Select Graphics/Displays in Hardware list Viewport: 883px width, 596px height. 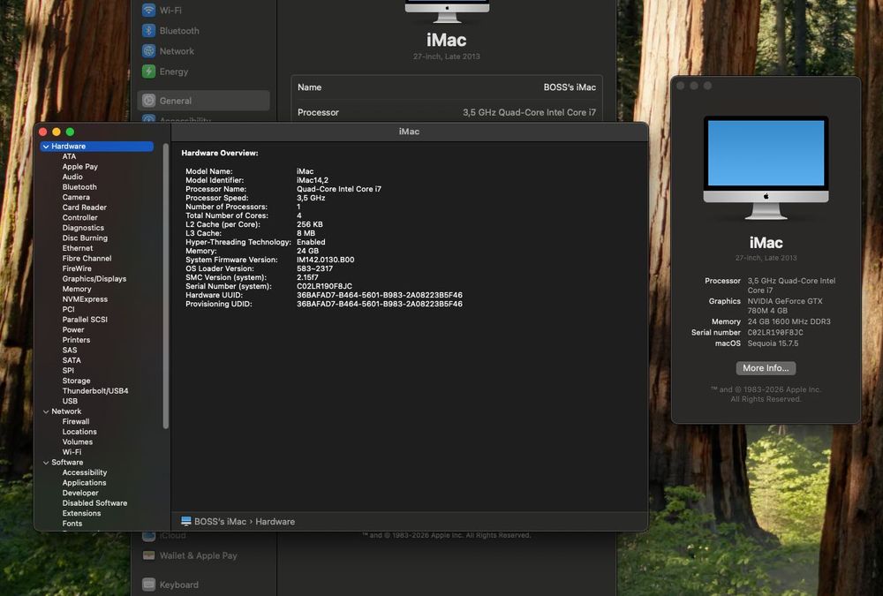point(94,279)
